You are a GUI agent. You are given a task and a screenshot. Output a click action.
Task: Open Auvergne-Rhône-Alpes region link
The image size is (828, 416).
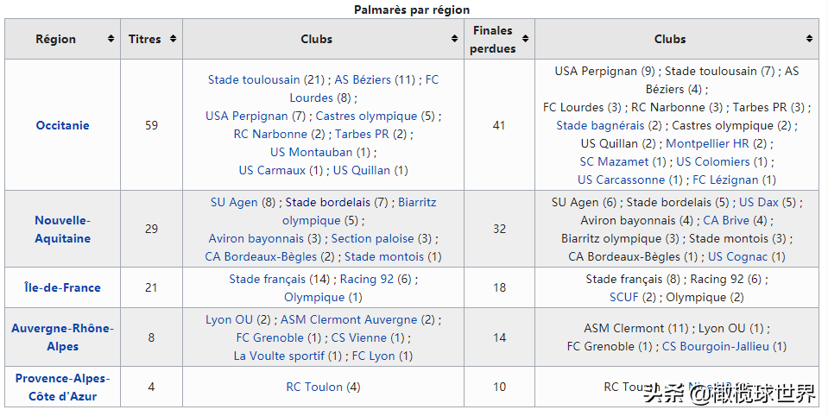point(62,337)
